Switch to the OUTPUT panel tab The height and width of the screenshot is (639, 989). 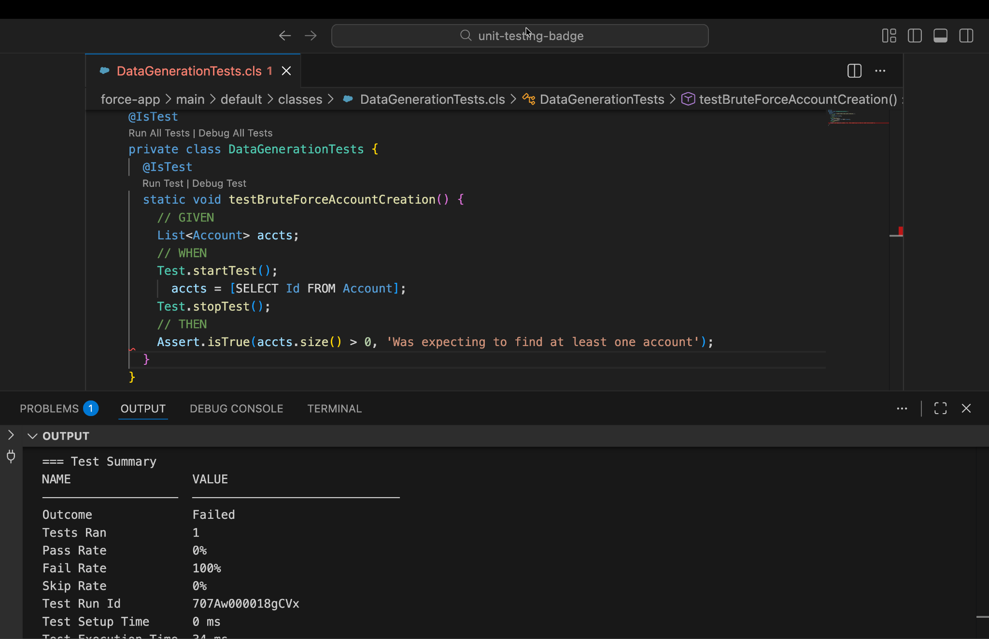tap(143, 409)
